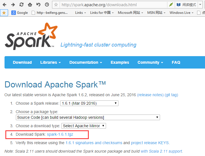The image size is (205, 156).
Task: Open download type dropdown Select Apache Mirror
Action: coord(84,126)
